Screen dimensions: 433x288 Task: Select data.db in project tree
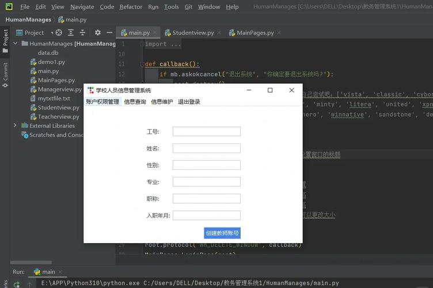point(48,52)
